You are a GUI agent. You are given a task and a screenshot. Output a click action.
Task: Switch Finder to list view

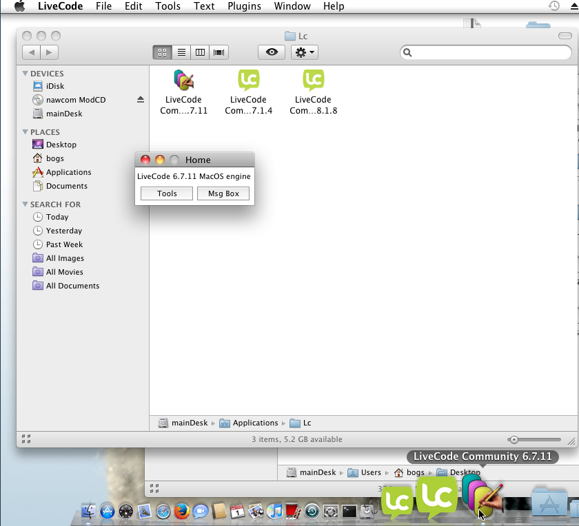pos(181,52)
